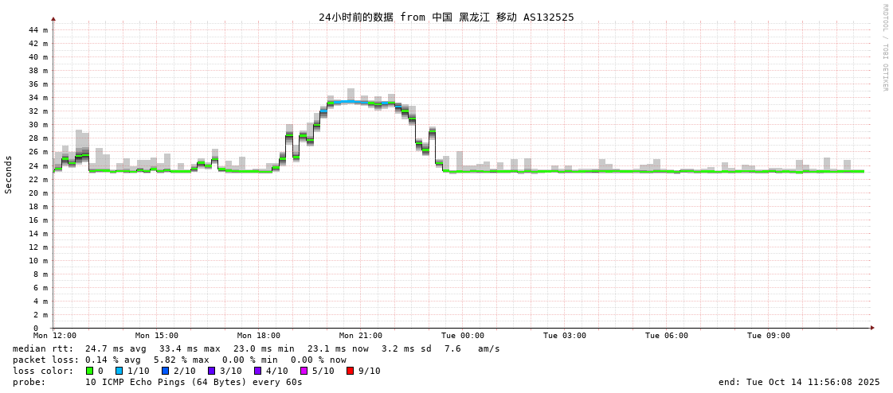Select the 4/10 loss color swatch
893x393 pixels.
(x=258, y=371)
